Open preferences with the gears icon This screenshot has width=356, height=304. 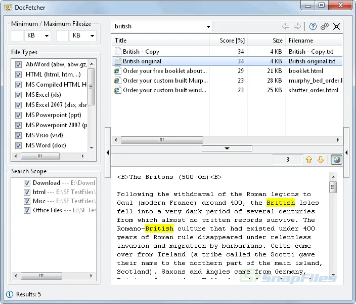(325, 26)
